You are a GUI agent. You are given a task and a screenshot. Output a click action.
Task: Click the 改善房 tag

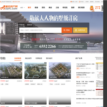pos(27,84)
